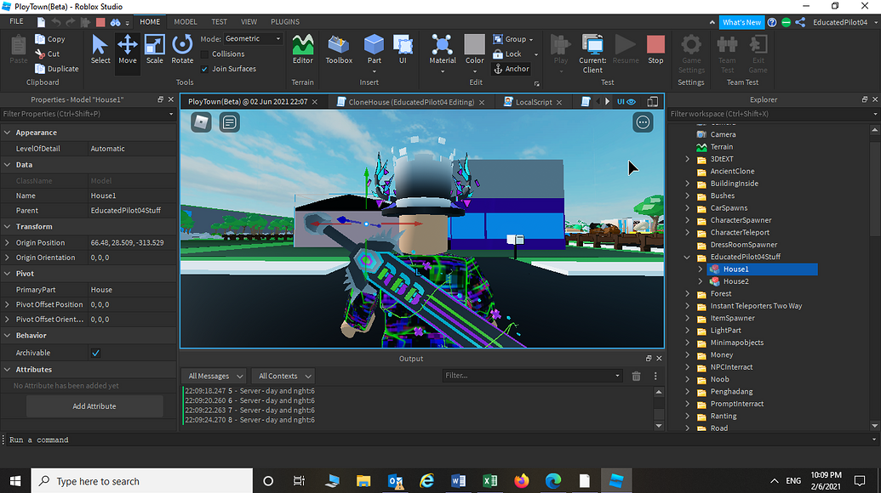
Task: Lock tool in Edit section
Action: pyautogui.click(x=507, y=54)
